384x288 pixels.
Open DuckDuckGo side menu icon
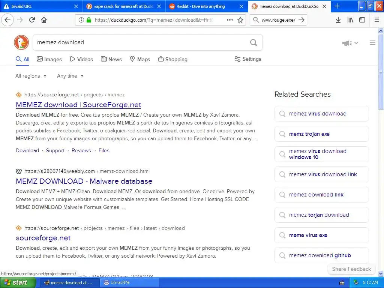(x=372, y=43)
